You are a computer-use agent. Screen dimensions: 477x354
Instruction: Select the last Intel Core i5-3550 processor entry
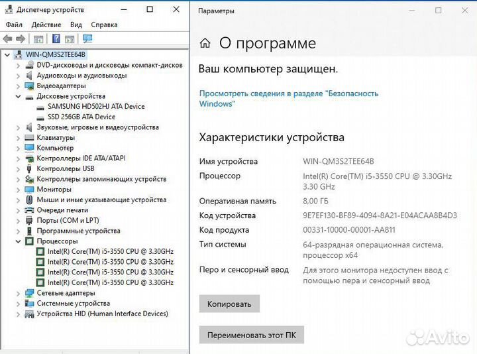point(111,282)
